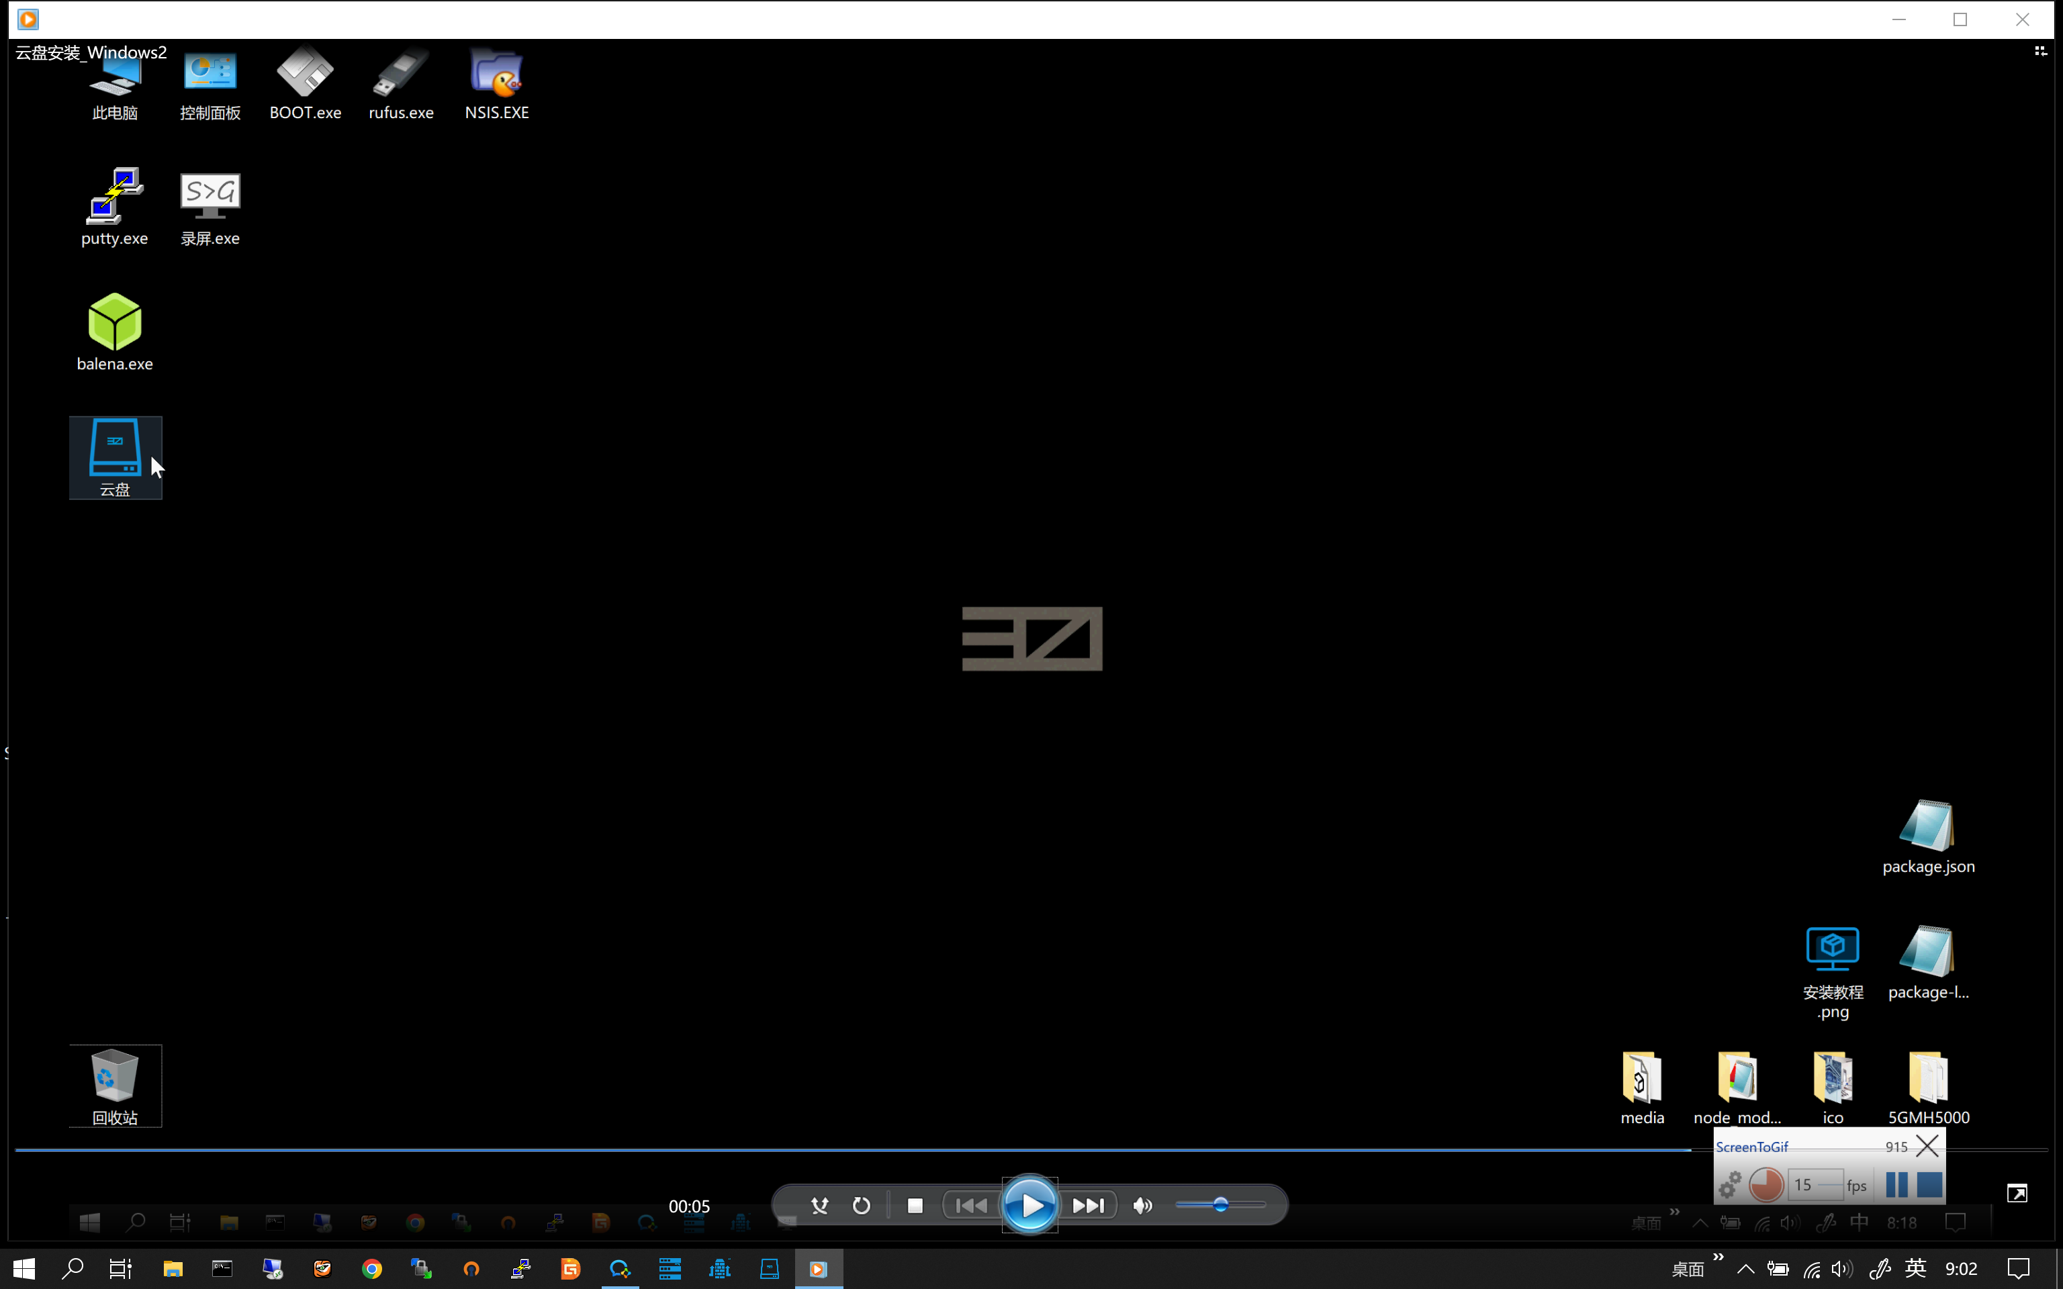Adjust the media player volume slider
Viewport: 2063px width, 1289px height.
1220,1204
